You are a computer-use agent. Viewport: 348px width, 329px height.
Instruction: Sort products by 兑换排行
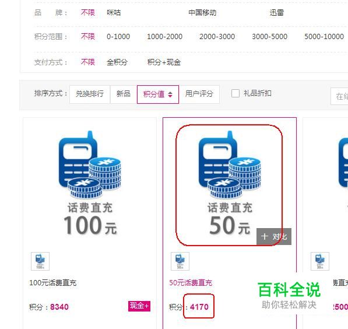coord(90,94)
